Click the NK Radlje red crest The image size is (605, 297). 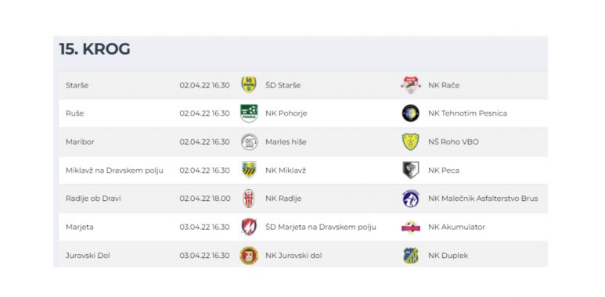[x=249, y=199]
